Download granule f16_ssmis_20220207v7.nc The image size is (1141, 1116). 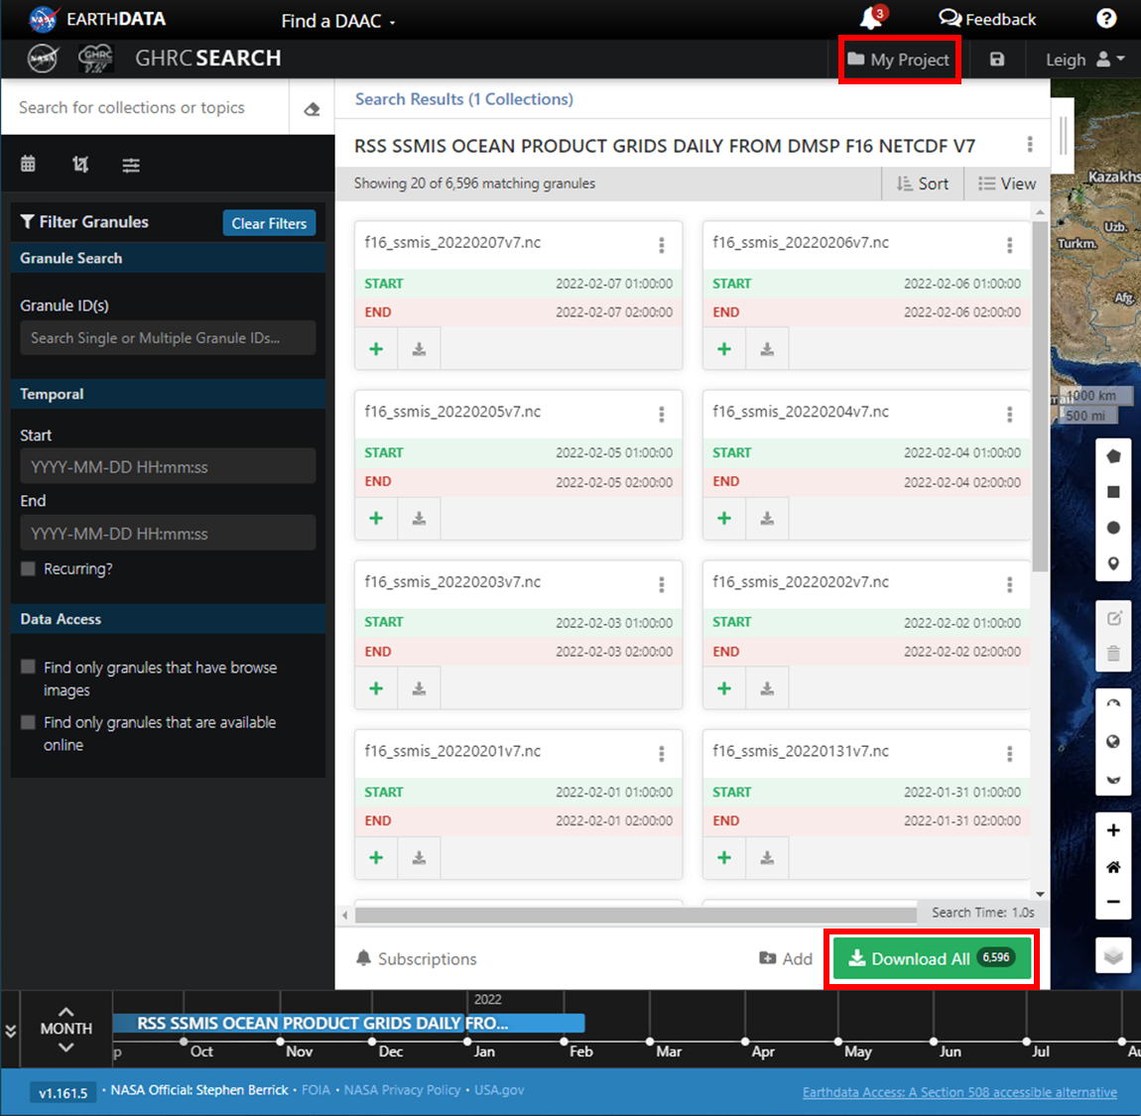(419, 349)
